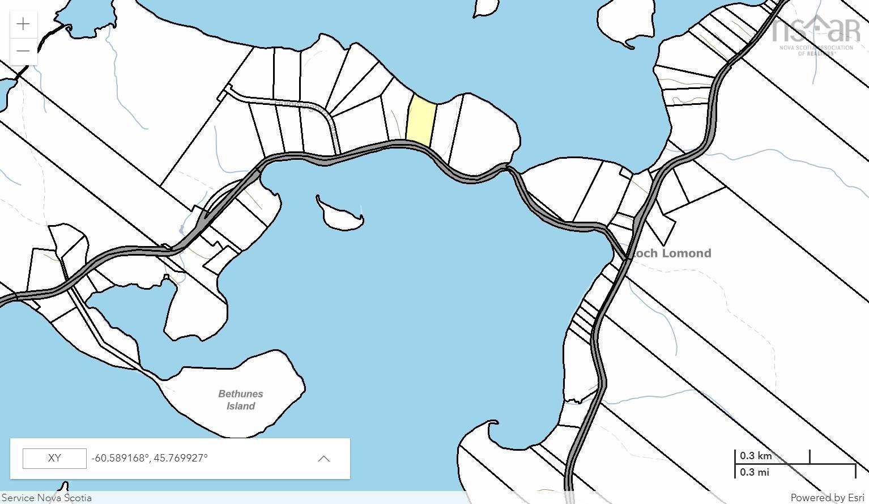Screen dimensions: 869x504
Task: Click the zoom in plus button
Action: pyautogui.click(x=23, y=24)
